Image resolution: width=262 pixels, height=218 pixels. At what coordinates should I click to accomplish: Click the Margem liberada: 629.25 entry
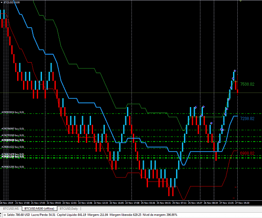(125, 215)
